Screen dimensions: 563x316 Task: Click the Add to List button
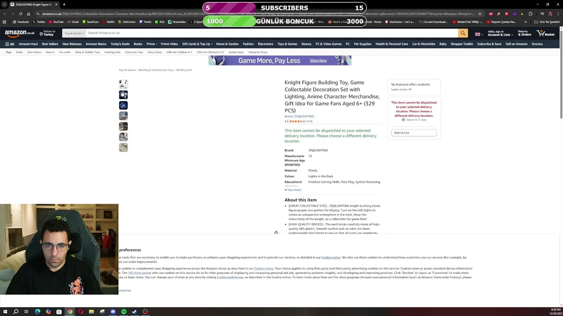[x=414, y=133]
